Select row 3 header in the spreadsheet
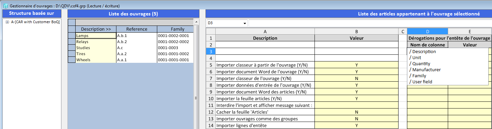Image resolution: width=492 pixels, height=129 pixels. [x=211, y=51]
